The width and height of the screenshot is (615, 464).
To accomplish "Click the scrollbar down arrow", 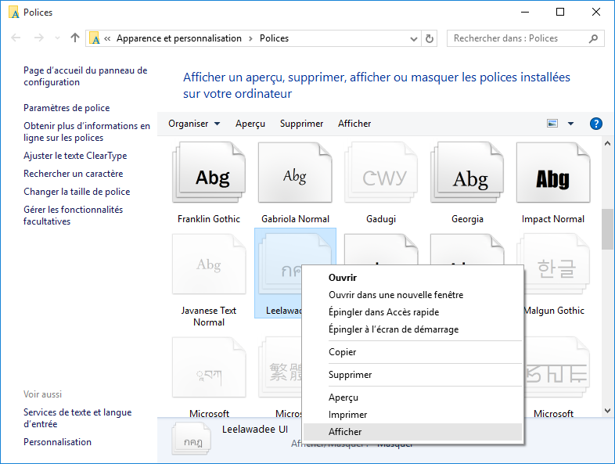I will click(607, 411).
